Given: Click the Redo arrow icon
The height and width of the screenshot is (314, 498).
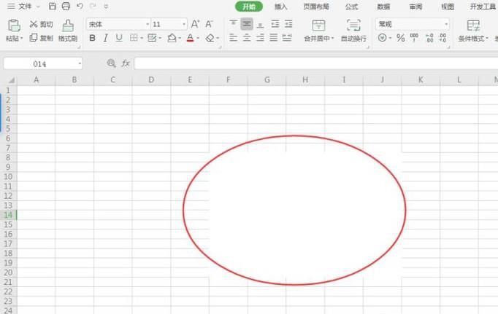Looking at the screenshot, I should point(93,6).
